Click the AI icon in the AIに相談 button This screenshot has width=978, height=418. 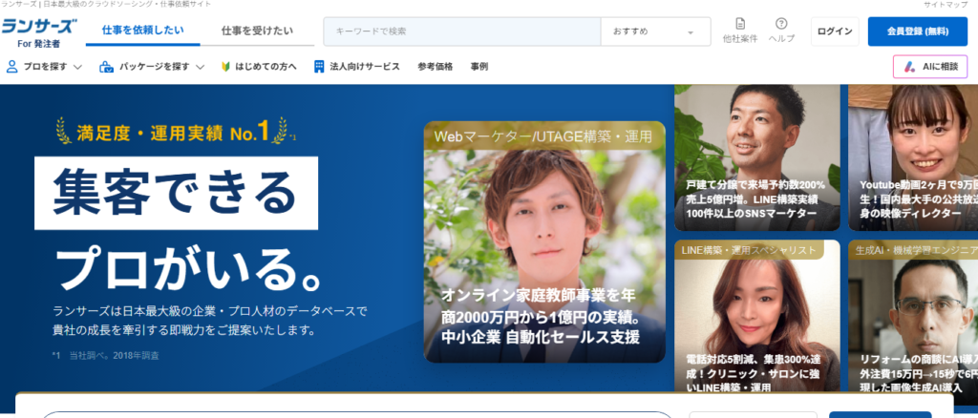coord(911,67)
